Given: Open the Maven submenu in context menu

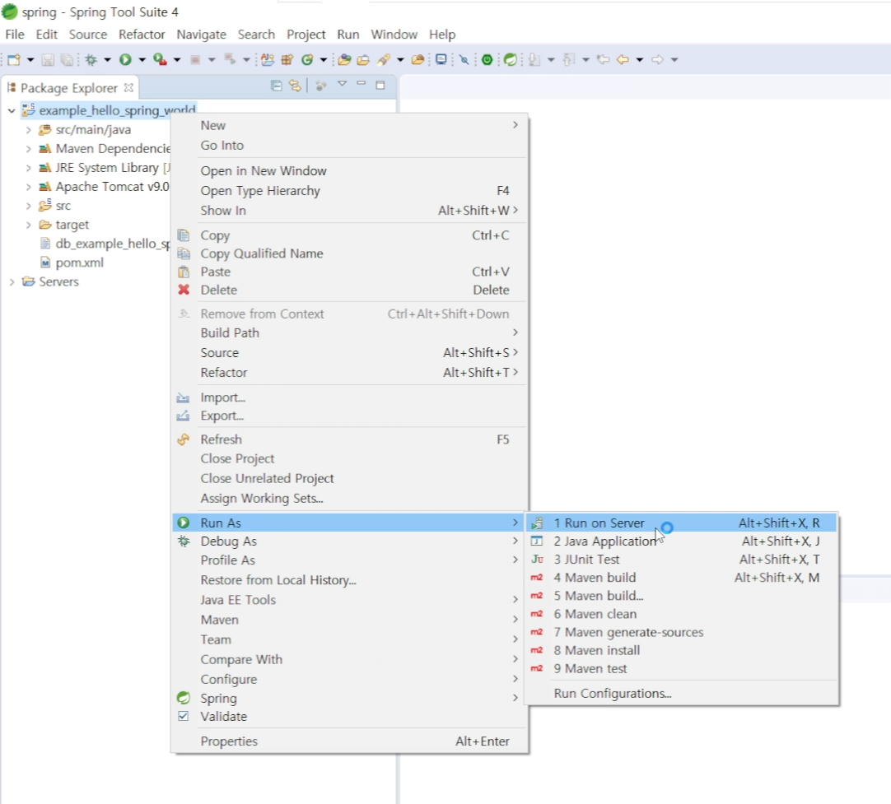Looking at the screenshot, I should point(349,620).
